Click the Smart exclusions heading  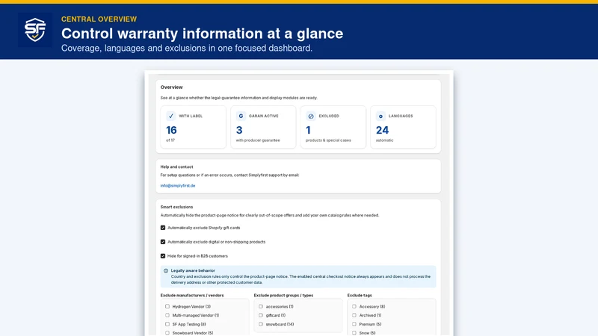click(176, 207)
